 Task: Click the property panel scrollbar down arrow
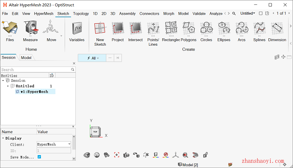[x=74, y=159]
